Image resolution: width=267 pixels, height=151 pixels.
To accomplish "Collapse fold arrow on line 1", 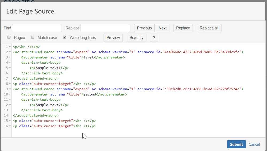I will [x=10, y=47].
